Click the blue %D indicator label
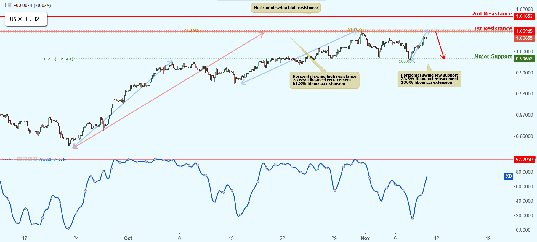 pyautogui.click(x=509, y=176)
